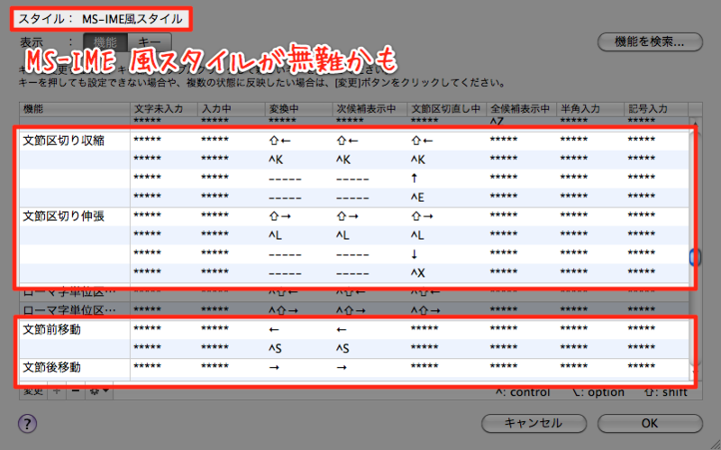Viewport: 721px width, 450px height.
Task: Click the 次候補表示中 column header
Action: coord(370,109)
